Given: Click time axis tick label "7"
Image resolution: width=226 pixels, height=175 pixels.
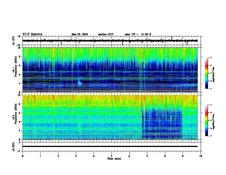Looking at the screenshot, I should click(x=147, y=156).
